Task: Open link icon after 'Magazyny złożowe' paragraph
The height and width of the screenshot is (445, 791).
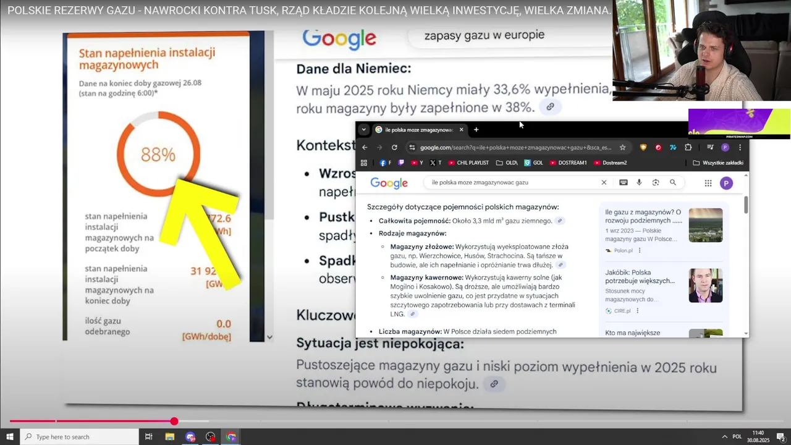Action: 560,265
